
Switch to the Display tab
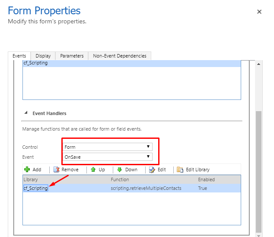coord(43,56)
